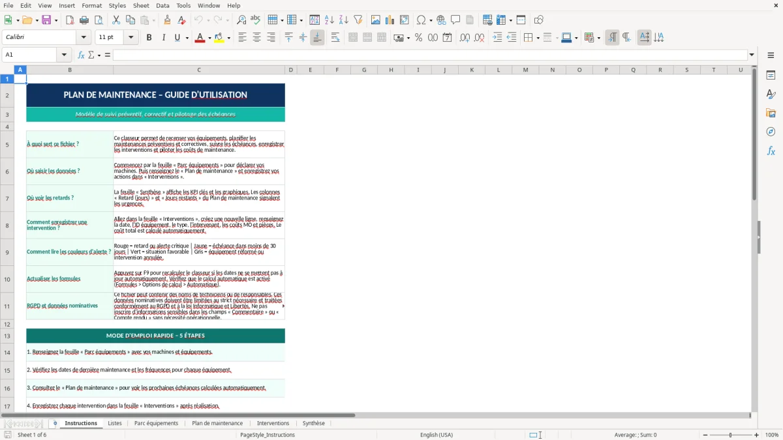
Task: Open the Data menu
Action: point(162,5)
